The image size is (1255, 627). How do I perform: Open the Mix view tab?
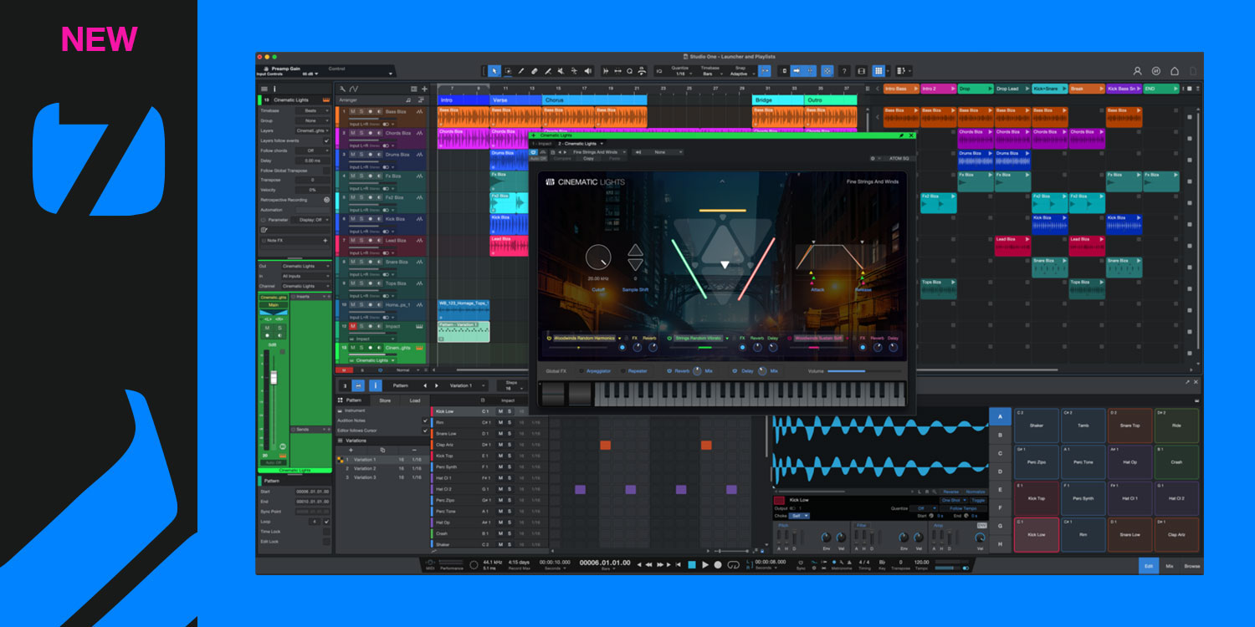(1170, 566)
